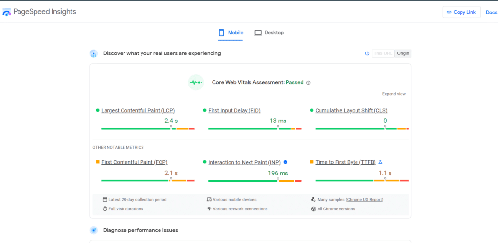Click the LCP distribution bar
This screenshot has width=498, height=243.
(148, 128)
